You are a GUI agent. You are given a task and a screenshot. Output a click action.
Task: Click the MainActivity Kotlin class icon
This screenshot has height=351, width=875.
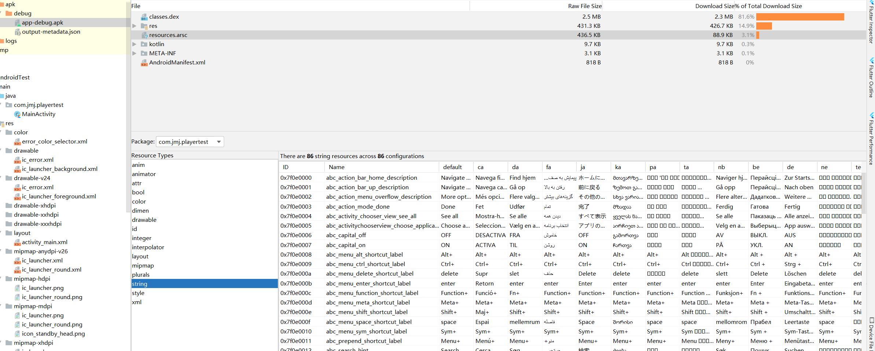pyautogui.click(x=17, y=114)
